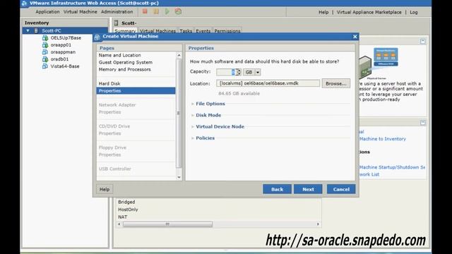This screenshot has height=254, width=452.
Task: Click the highlighted Properties page entry
Action: [136, 91]
